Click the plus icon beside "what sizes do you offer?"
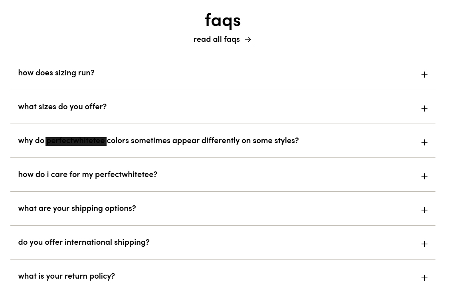Screen dimensions: 461x291 coord(424,108)
